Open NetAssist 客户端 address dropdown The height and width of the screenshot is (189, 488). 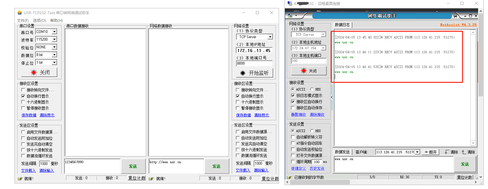[417, 152]
